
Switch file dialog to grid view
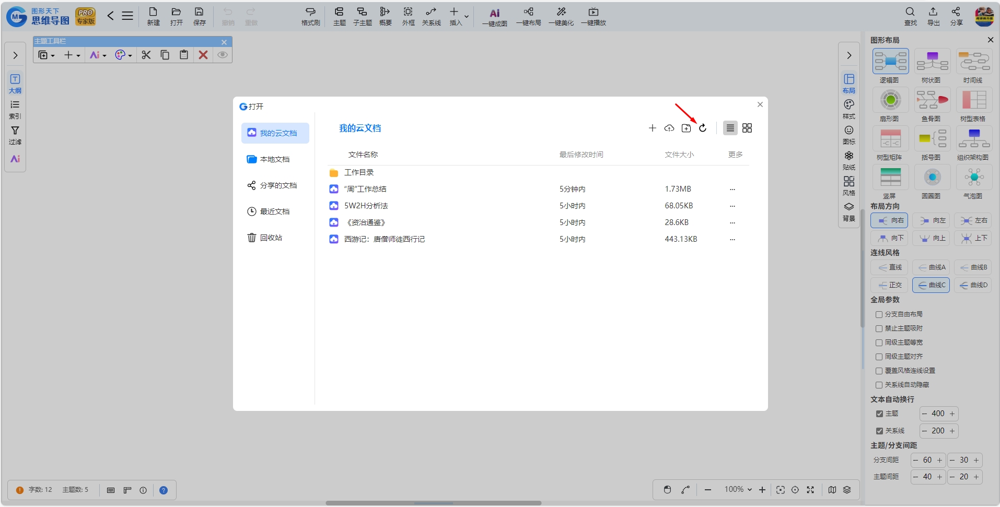coord(747,128)
